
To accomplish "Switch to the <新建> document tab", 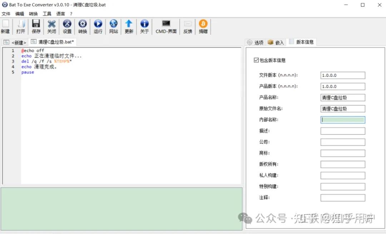I will click(x=15, y=42).
